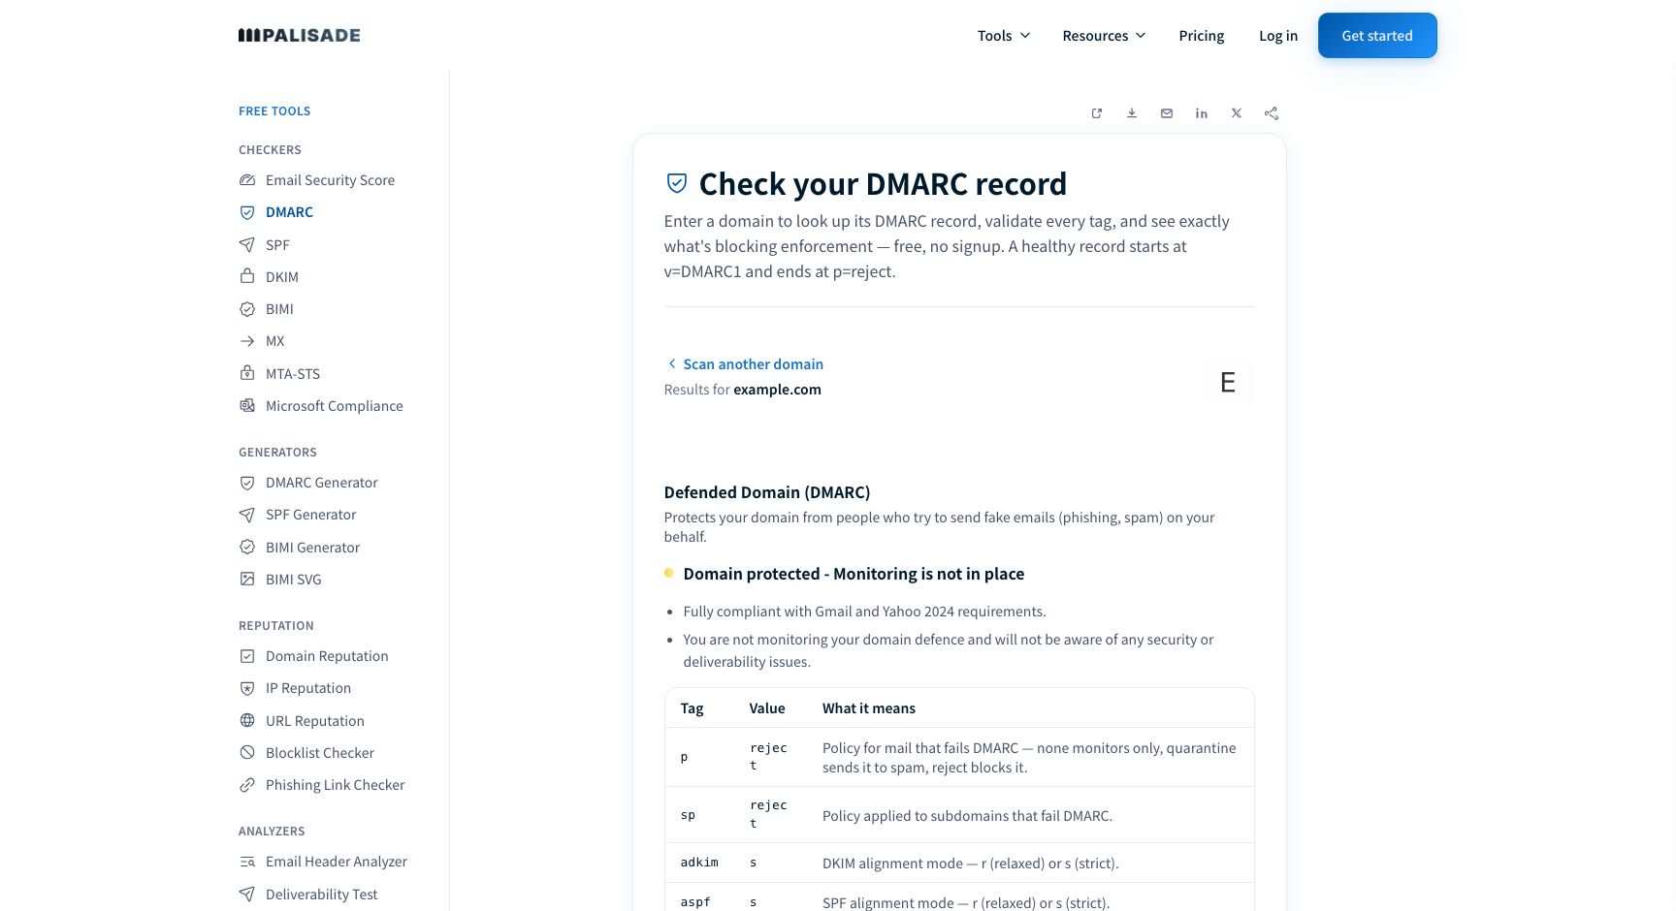The height and width of the screenshot is (911, 1676).
Task: Select DMARC checker in sidebar
Action: click(289, 212)
